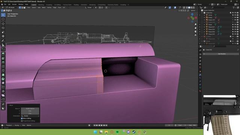
Task: Select the Rip Region tool
Action: coord(3,99)
